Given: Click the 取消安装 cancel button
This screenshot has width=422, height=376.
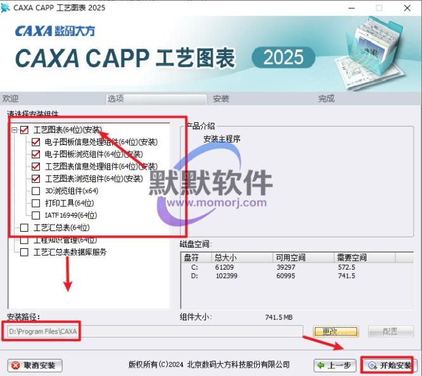Looking at the screenshot, I should pos(35,365).
